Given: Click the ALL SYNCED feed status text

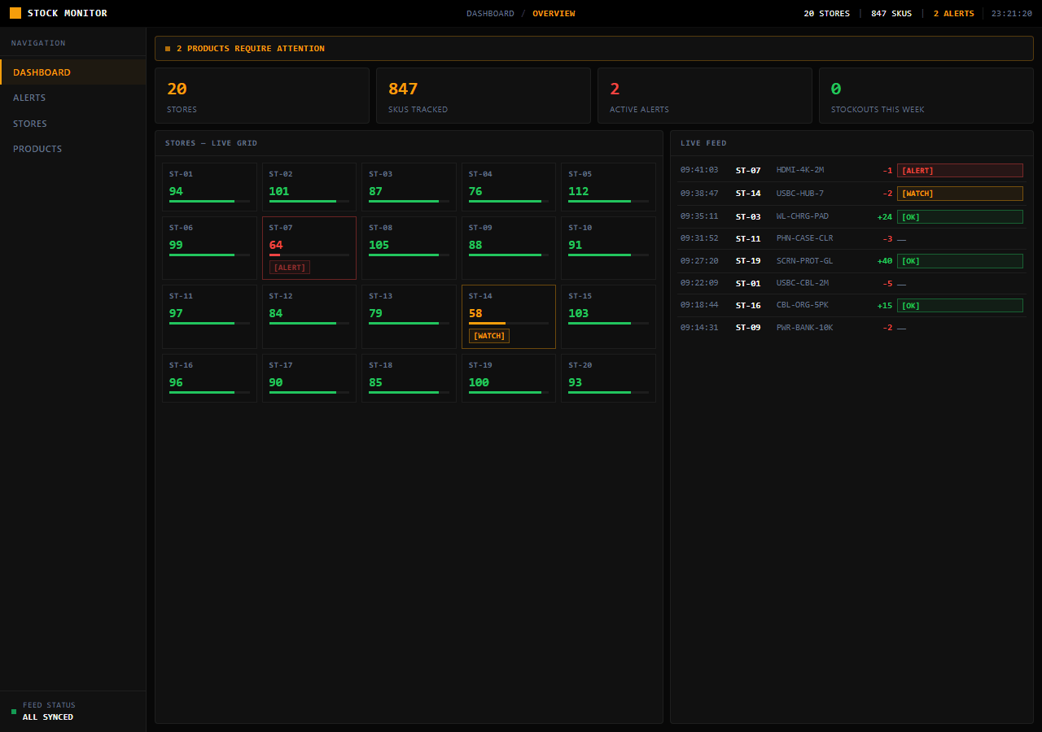Looking at the screenshot, I should tap(48, 717).
